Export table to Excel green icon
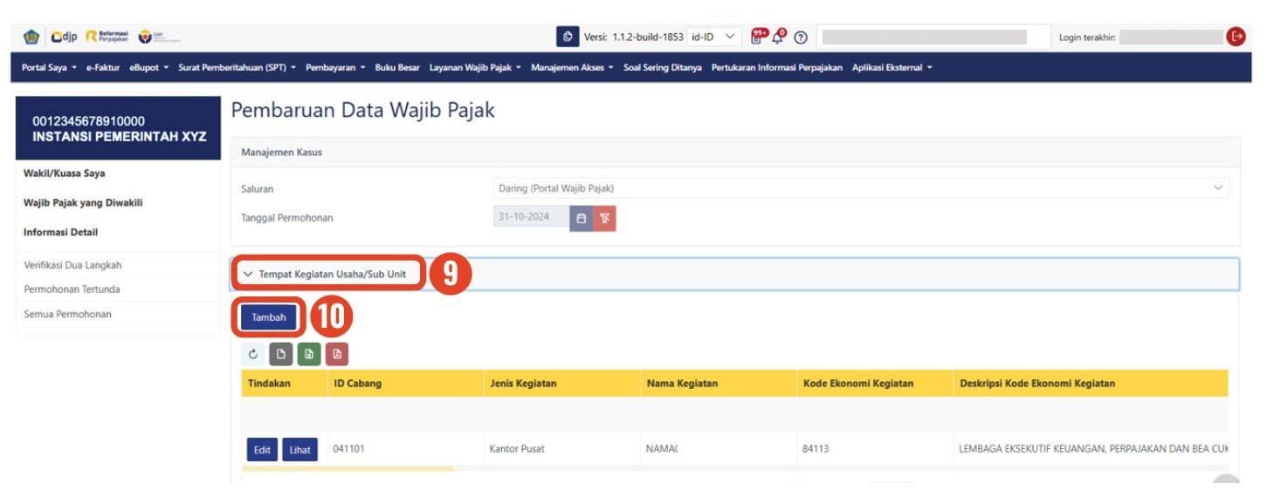 308,354
